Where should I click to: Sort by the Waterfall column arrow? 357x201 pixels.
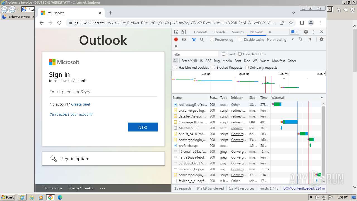pos(322,97)
